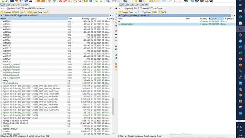Viewport: 245px width, 138px height.
Task: Switch to the C:ЗАС2 tab
Action: coord(162,12)
